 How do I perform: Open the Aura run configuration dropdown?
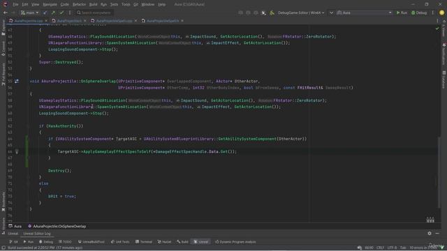pos(364,13)
